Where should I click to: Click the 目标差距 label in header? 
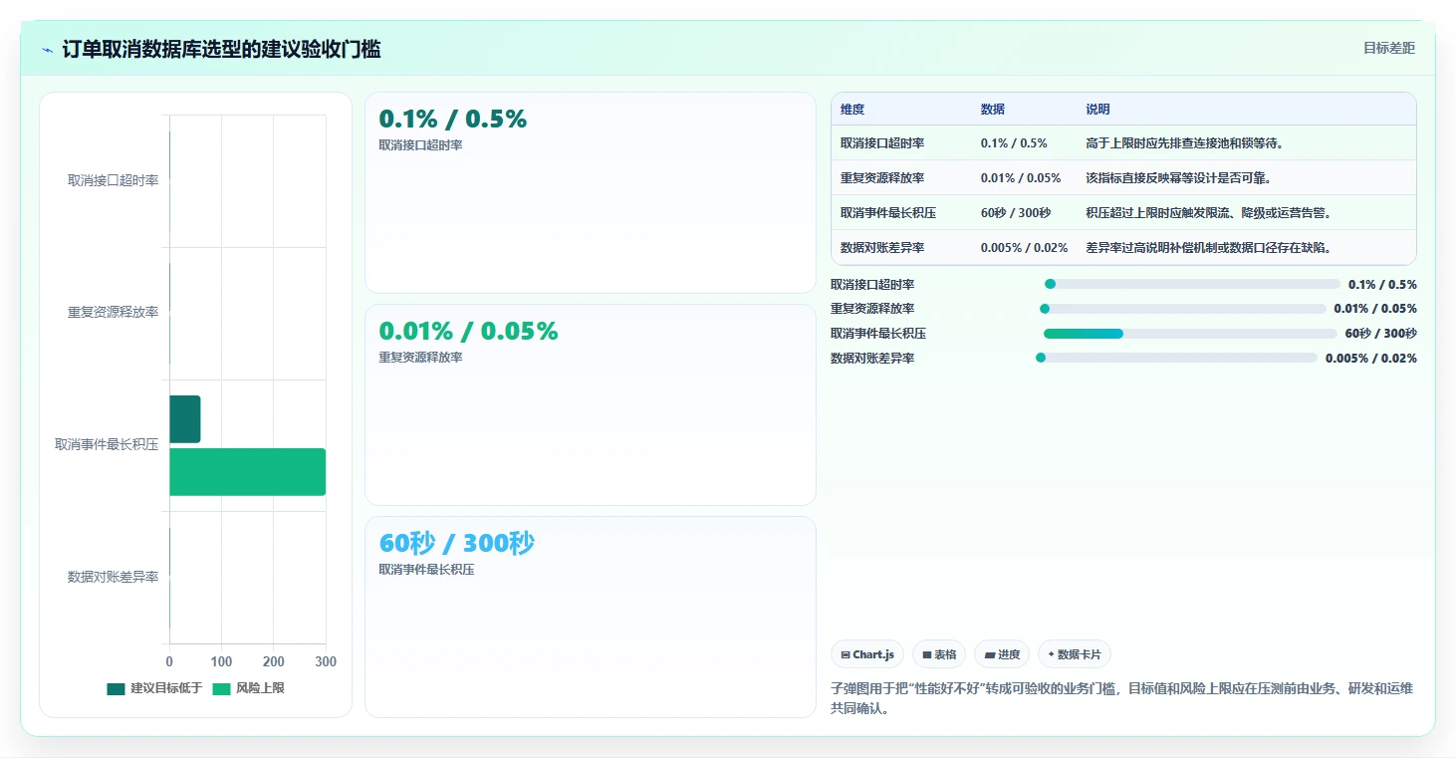coord(1389,48)
